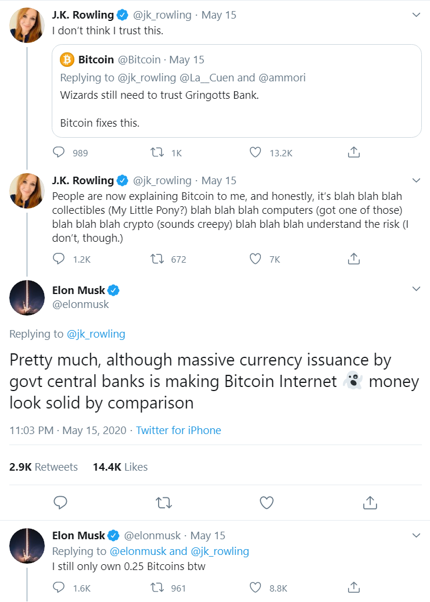Open options chevron on Elon Musk's main tweet

click(416, 289)
